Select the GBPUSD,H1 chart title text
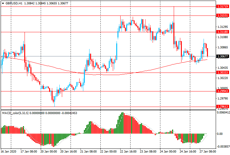Screen dimensions: 230x155 [x=14, y=3]
